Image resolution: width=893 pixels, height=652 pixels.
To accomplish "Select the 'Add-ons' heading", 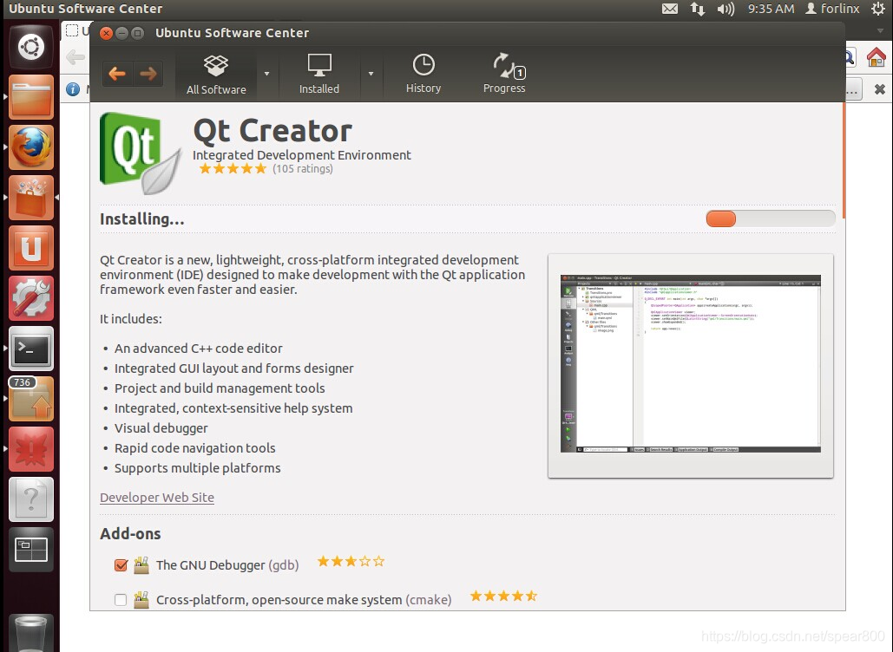I will click(130, 534).
